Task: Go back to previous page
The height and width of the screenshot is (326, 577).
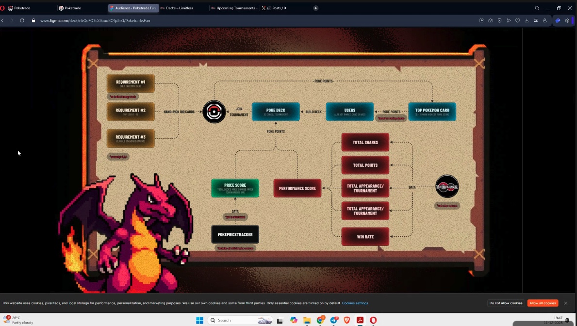Action: [x=2, y=20]
